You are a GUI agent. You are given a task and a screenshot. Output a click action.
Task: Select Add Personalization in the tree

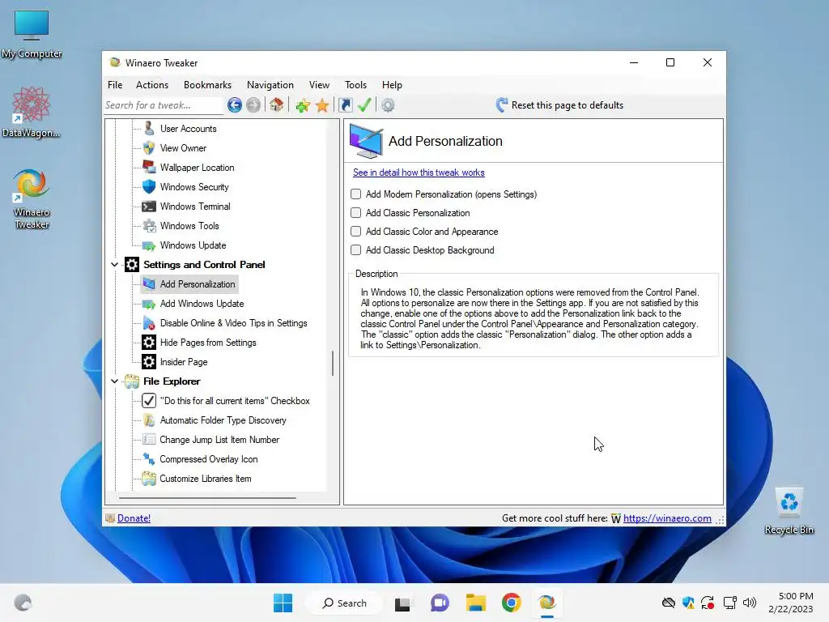point(198,284)
